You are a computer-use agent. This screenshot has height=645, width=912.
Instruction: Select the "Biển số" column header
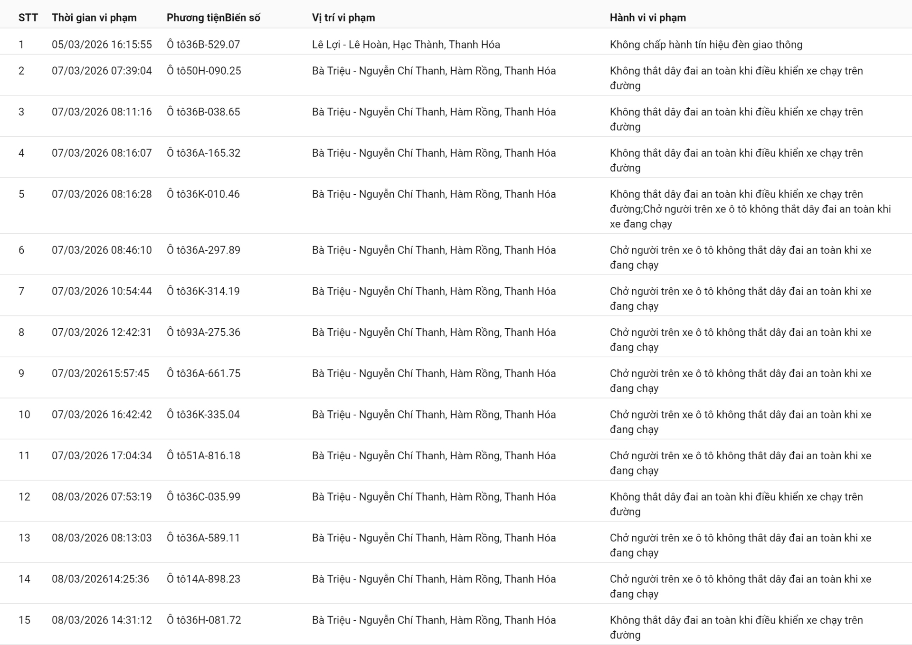click(x=243, y=18)
